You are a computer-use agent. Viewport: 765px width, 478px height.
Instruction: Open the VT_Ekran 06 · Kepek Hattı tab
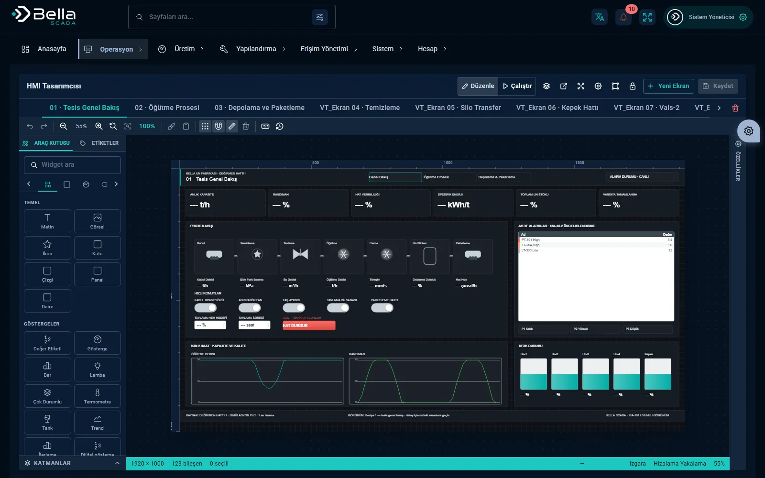coord(557,108)
